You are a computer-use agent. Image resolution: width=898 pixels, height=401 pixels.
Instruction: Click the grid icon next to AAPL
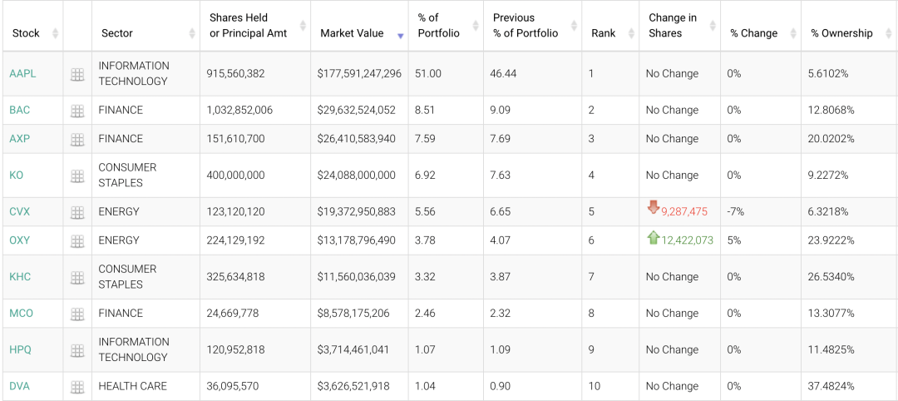pos(77,74)
